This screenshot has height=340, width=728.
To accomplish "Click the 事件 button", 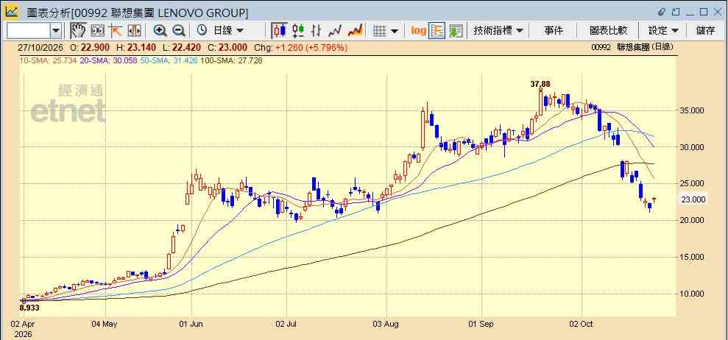I will (x=554, y=31).
